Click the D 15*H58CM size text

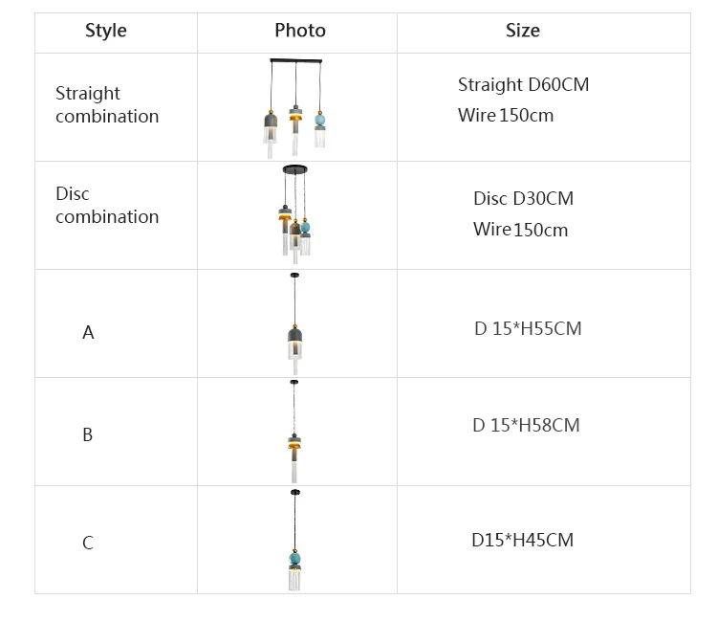(x=526, y=426)
